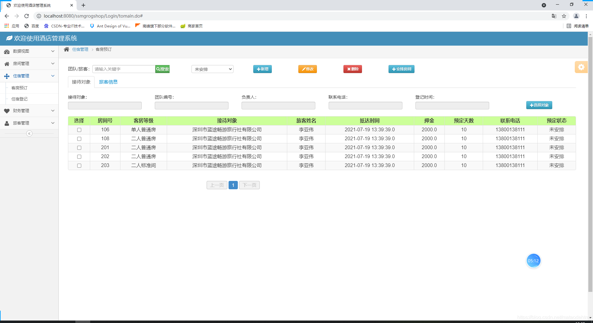Open the 财务管理 sidebar menu
The height and width of the screenshot is (323, 593).
point(29,111)
